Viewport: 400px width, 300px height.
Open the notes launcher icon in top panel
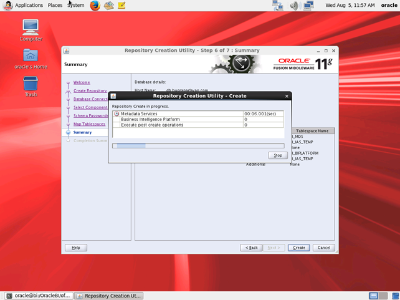pyautogui.click(x=121, y=5)
